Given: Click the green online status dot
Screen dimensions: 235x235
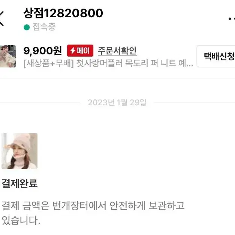Looking at the screenshot, I should [x=27, y=27].
